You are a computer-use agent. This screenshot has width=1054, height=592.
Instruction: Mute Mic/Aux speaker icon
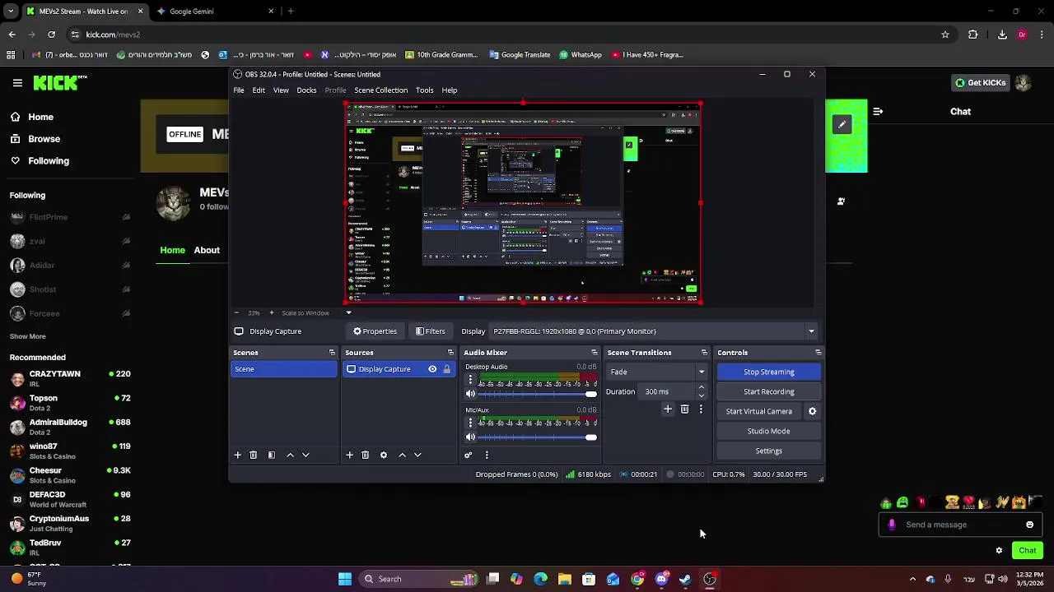[x=471, y=437]
